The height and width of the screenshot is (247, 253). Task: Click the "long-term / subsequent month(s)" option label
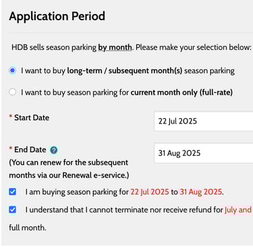point(125,71)
